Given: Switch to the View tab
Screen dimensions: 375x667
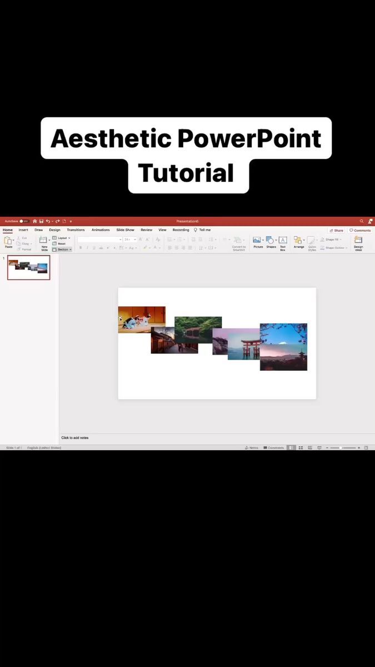Looking at the screenshot, I should 162,230.
